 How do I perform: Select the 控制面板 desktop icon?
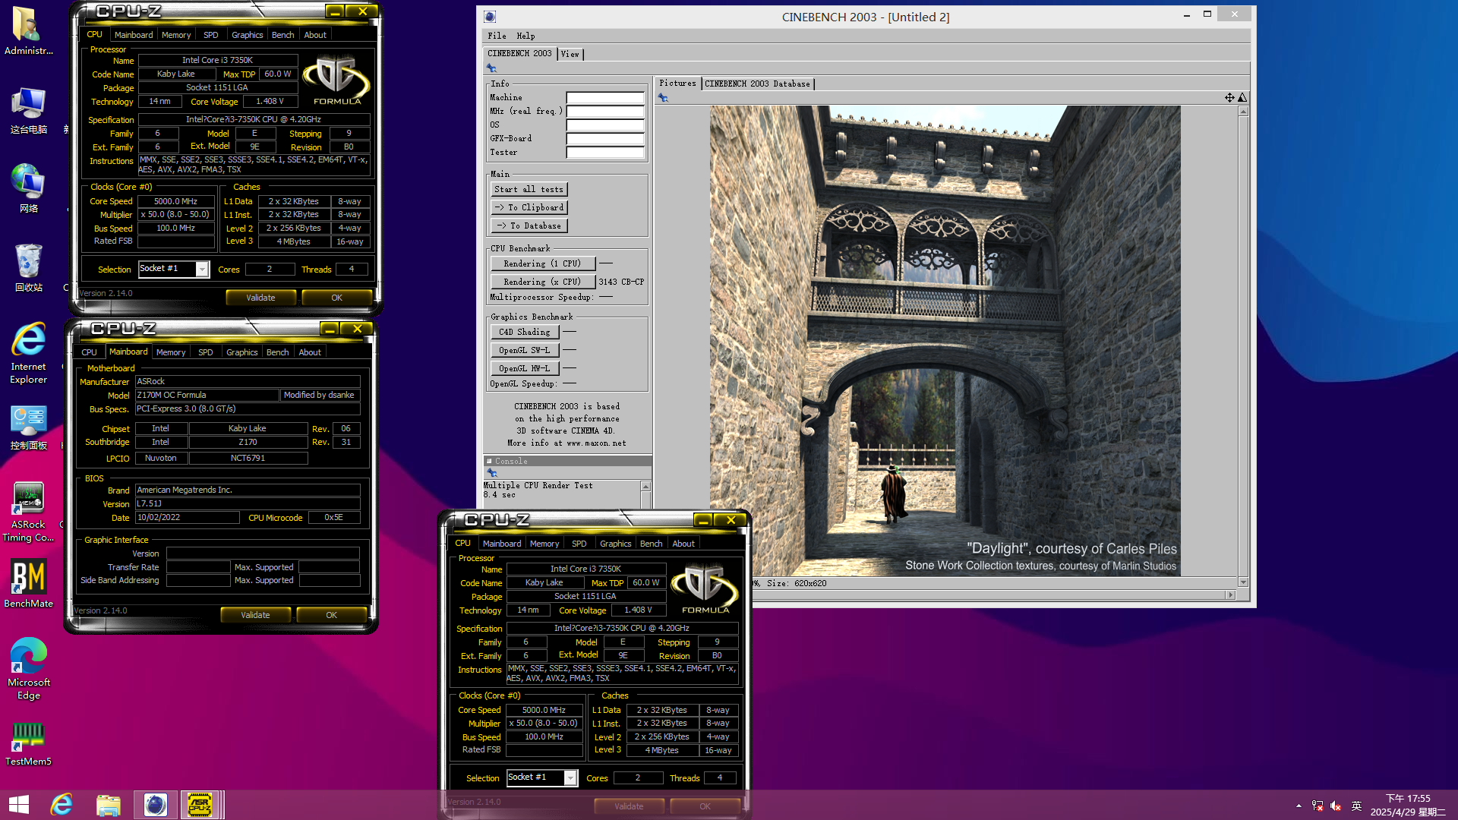[x=28, y=427]
